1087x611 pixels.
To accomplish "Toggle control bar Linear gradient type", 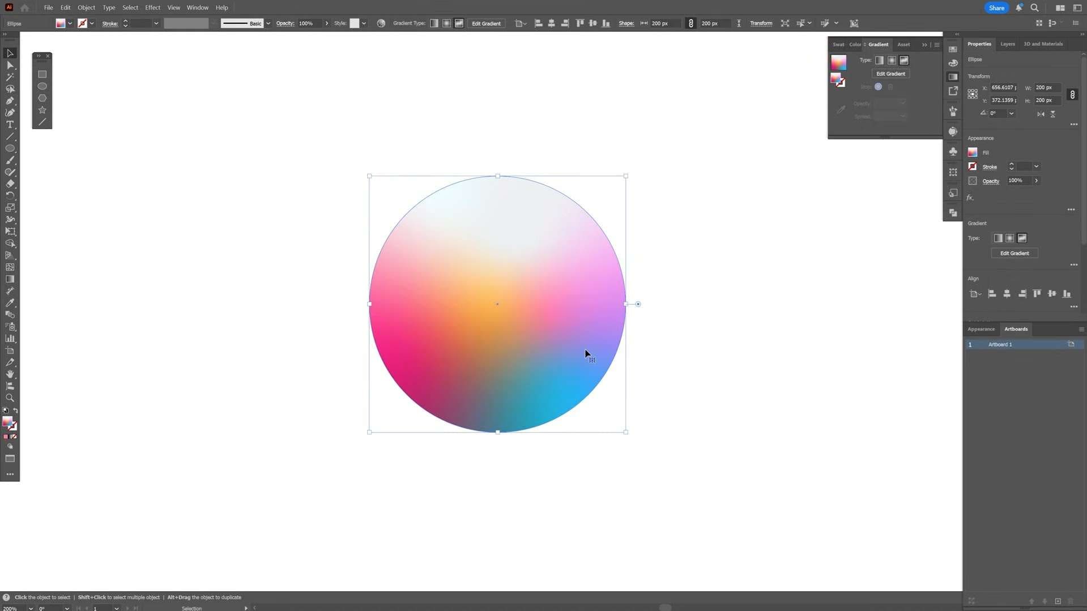I will (434, 23).
